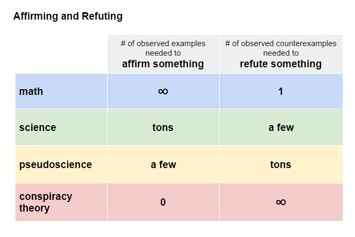
Task: Click '# of observed examples' header text
Action: click(163, 43)
